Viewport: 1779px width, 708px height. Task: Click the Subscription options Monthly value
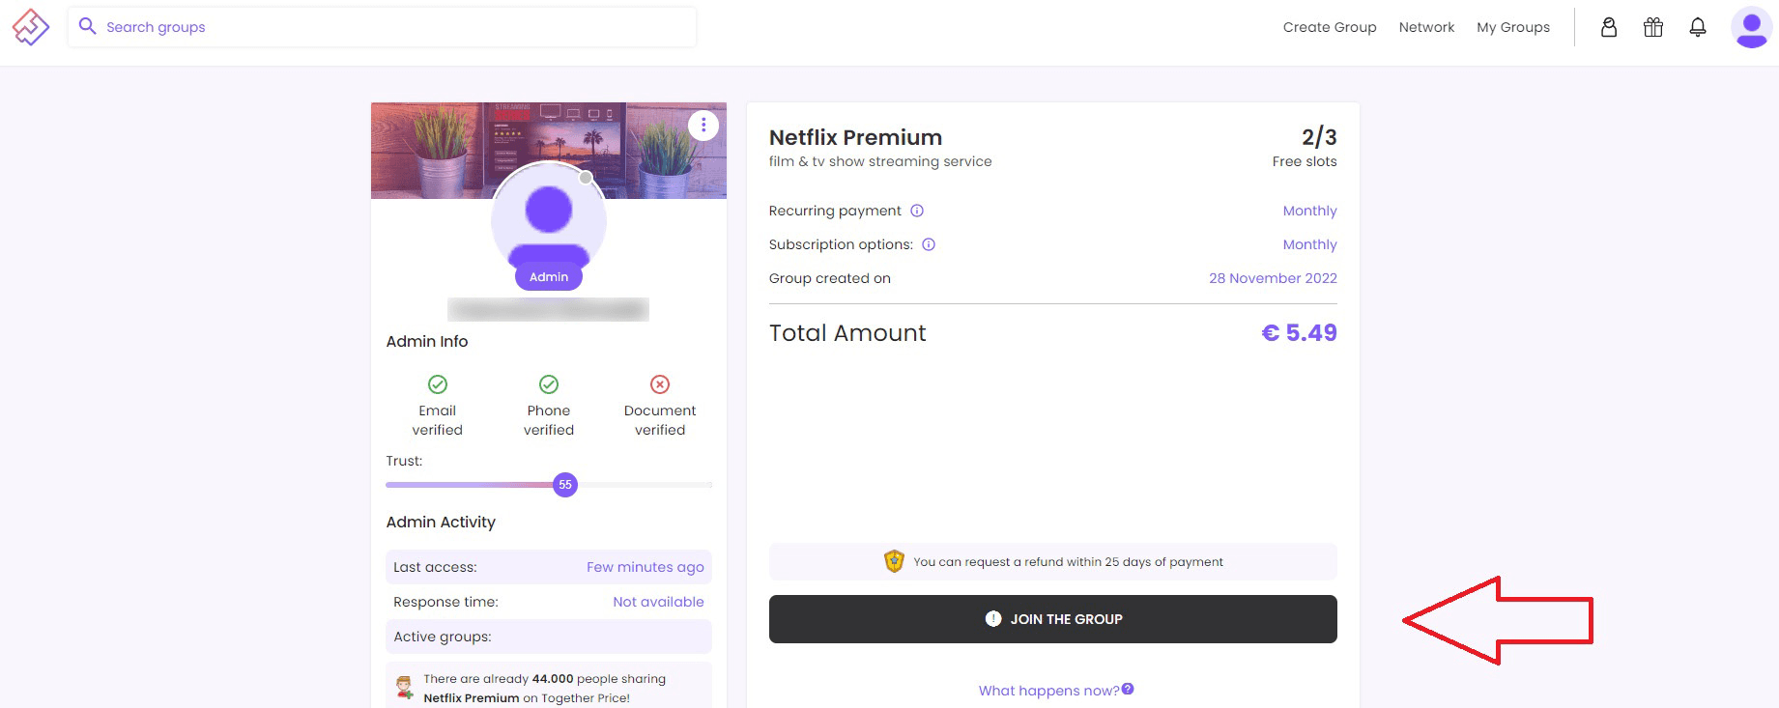1309,244
